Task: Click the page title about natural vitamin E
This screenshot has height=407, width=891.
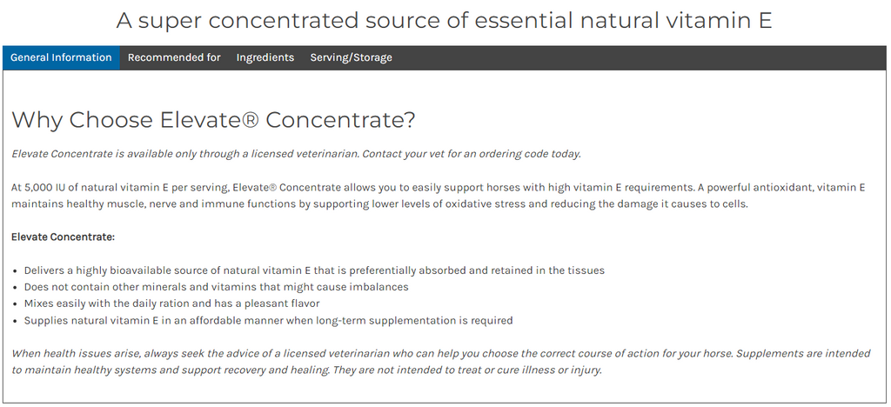Action: [x=445, y=20]
